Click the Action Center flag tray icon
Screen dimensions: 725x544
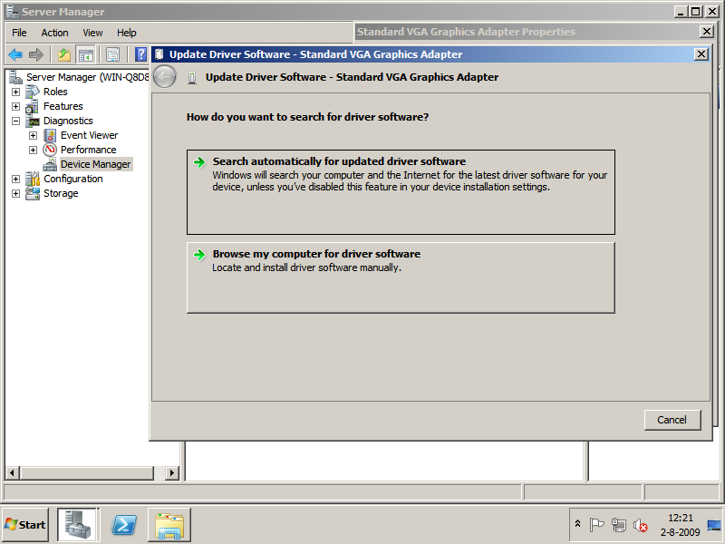(596, 525)
